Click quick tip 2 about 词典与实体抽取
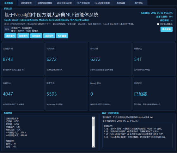The height and width of the screenshot is (153, 177). (132, 131)
